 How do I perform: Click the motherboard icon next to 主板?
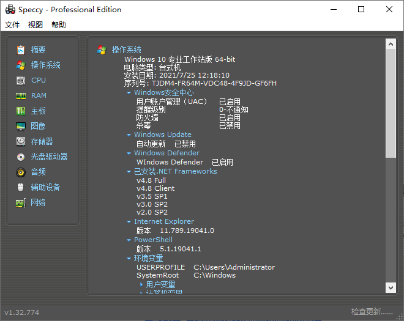click(x=21, y=111)
